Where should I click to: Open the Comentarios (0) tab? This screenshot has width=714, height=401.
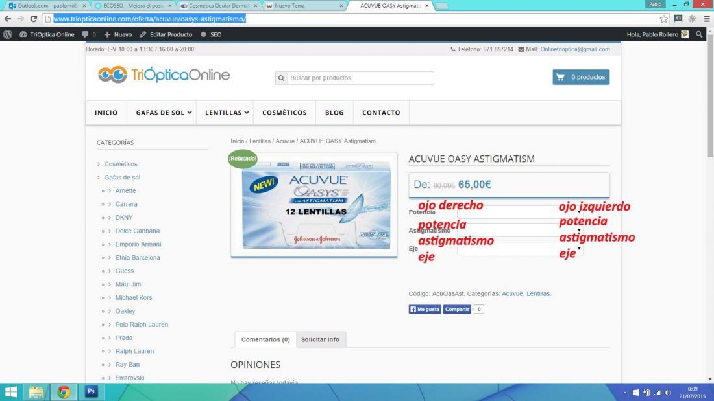click(x=265, y=339)
